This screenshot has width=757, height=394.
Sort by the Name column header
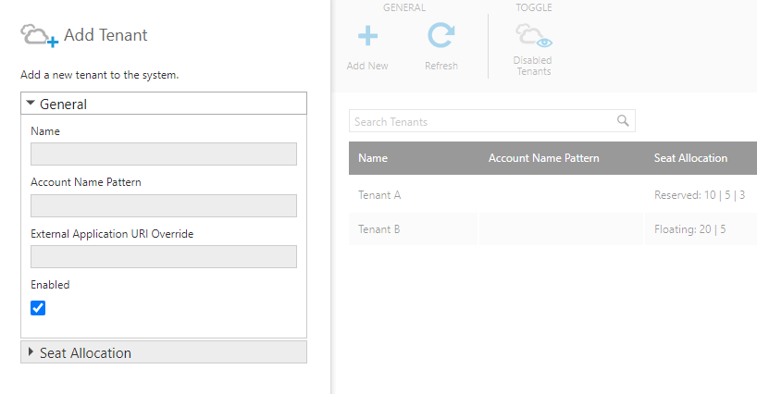point(373,158)
